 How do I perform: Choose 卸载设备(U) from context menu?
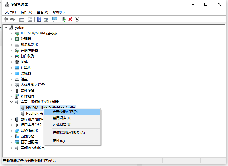tap(72, 124)
